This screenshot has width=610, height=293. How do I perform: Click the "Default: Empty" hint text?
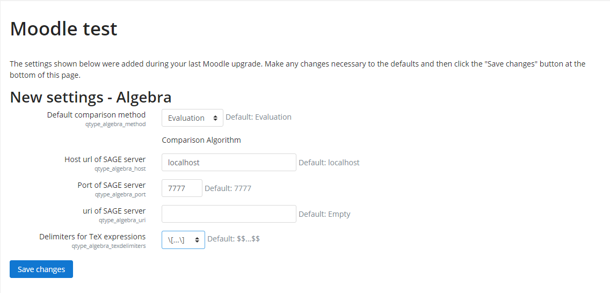click(x=324, y=214)
